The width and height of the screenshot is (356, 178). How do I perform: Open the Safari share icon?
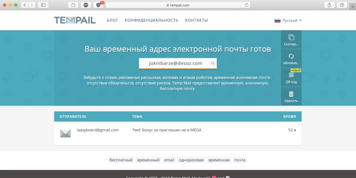(330, 5)
